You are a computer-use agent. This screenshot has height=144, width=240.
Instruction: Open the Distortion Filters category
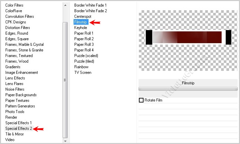[18, 28]
